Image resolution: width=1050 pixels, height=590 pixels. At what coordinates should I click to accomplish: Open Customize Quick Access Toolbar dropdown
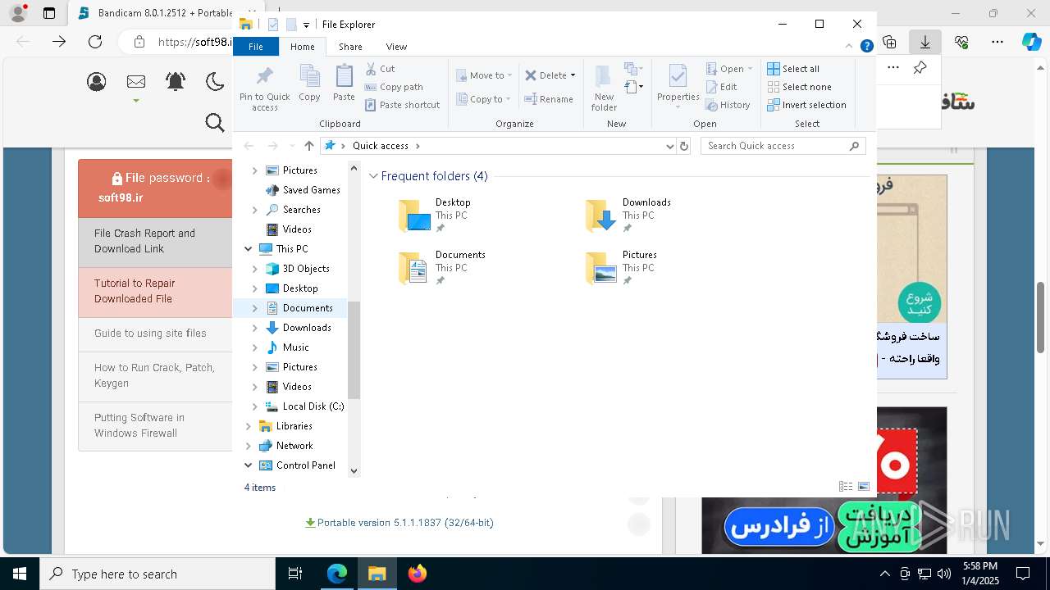pyautogui.click(x=306, y=25)
